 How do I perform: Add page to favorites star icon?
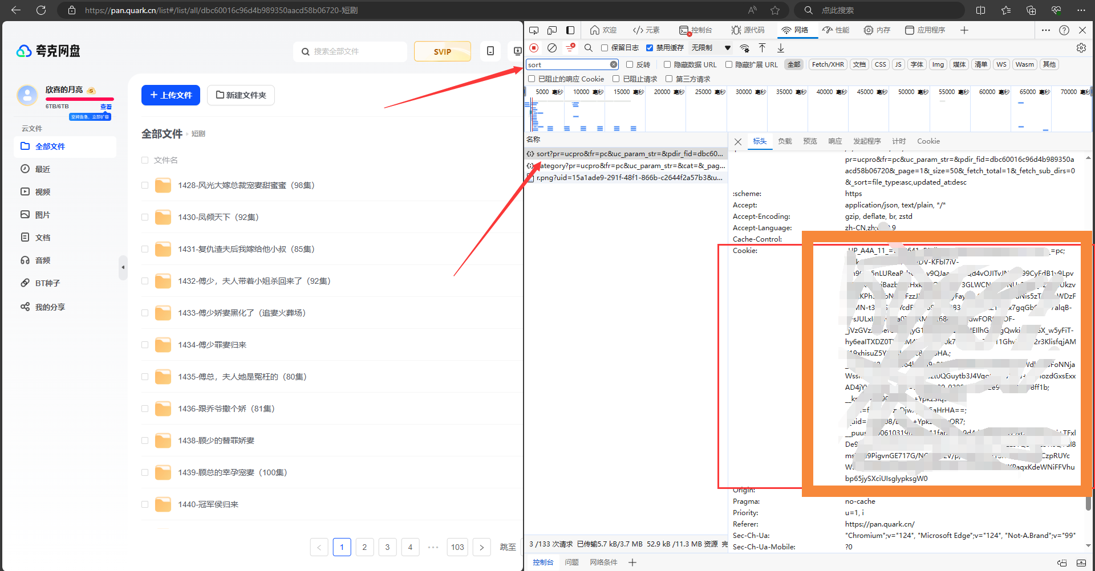pyautogui.click(x=775, y=10)
